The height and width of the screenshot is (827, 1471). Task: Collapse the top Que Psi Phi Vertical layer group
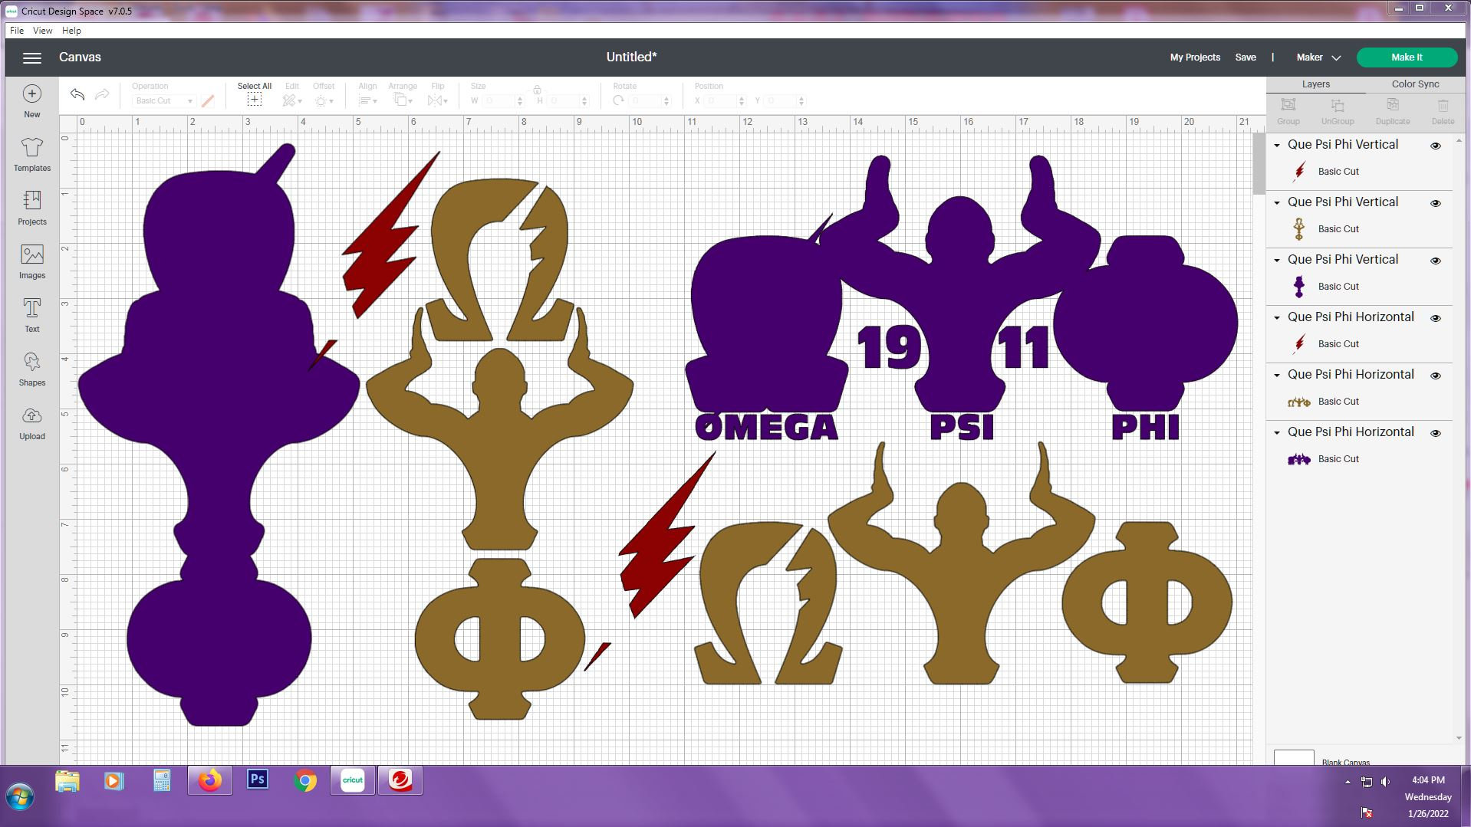(1276, 146)
